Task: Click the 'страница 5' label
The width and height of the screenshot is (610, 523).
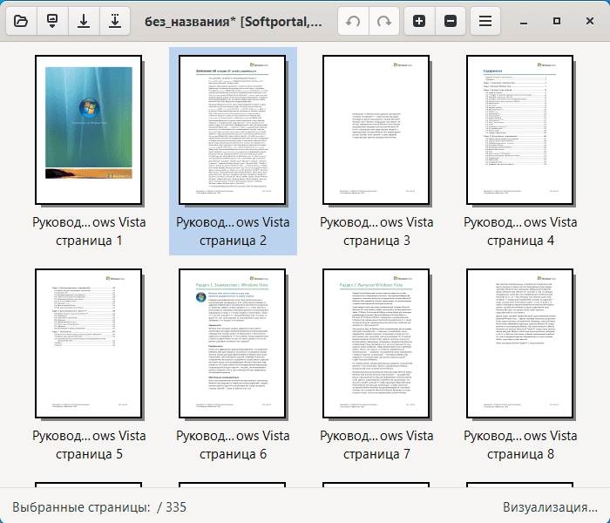Action: (x=89, y=454)
